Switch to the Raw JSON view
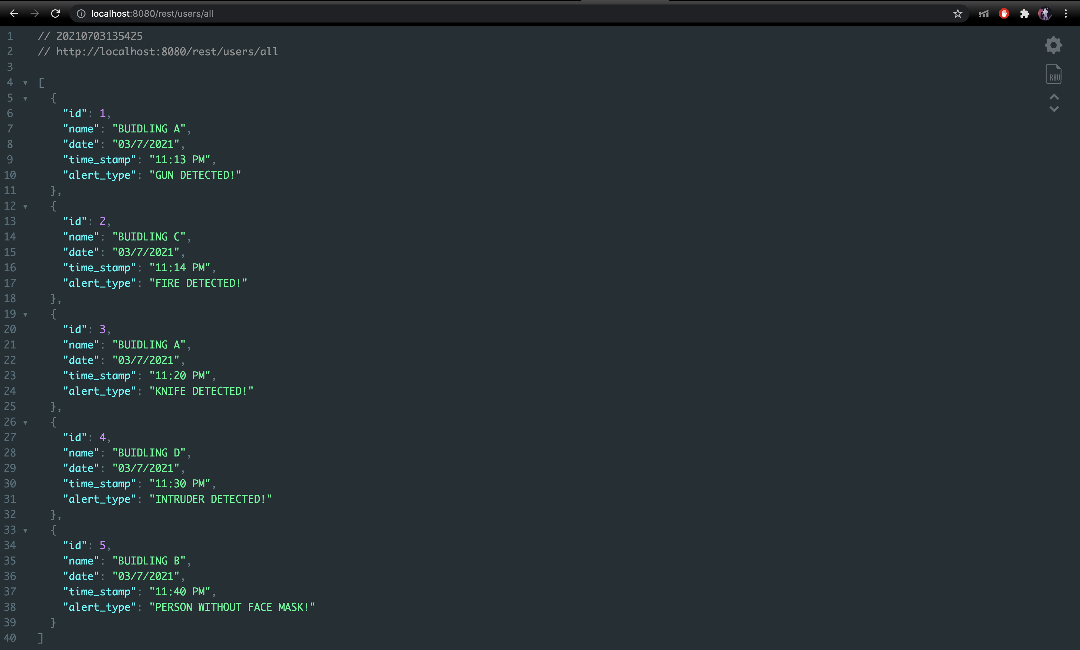Viewport: 1080px width, 650px height. (x=1053, y=74)
